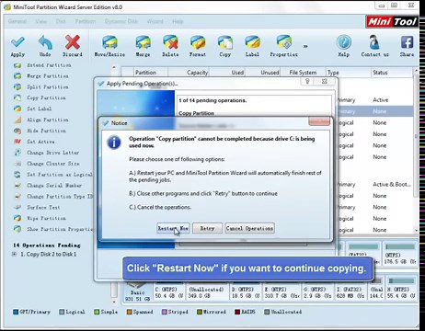Expand pending operation Copy Disk 2 to Disk 1

14,254
